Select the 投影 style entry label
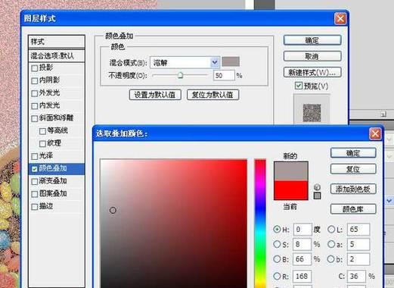394x288 pixels. [x=46, y=67]
